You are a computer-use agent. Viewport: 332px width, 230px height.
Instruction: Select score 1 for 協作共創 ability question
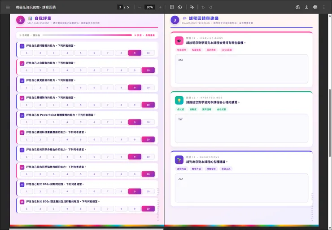(x=26, y=174)
